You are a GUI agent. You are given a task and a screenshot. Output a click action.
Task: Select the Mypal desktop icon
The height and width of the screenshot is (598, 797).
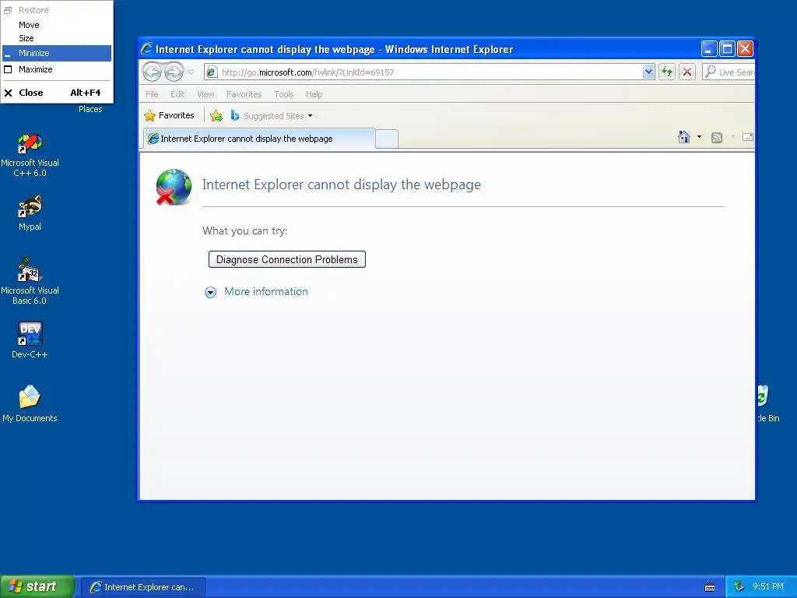coord(30,213)
